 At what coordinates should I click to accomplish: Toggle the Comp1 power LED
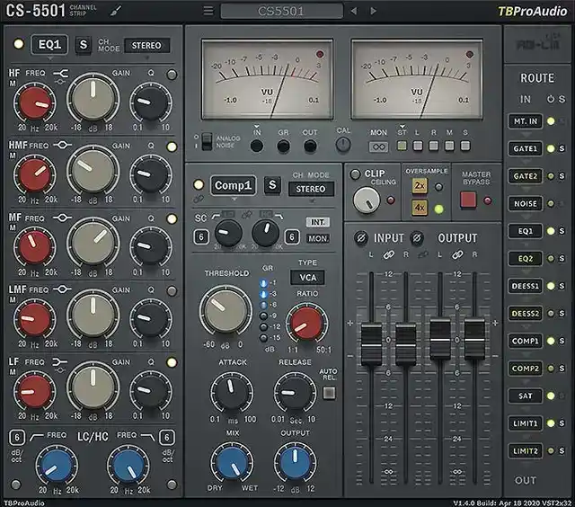199,184
